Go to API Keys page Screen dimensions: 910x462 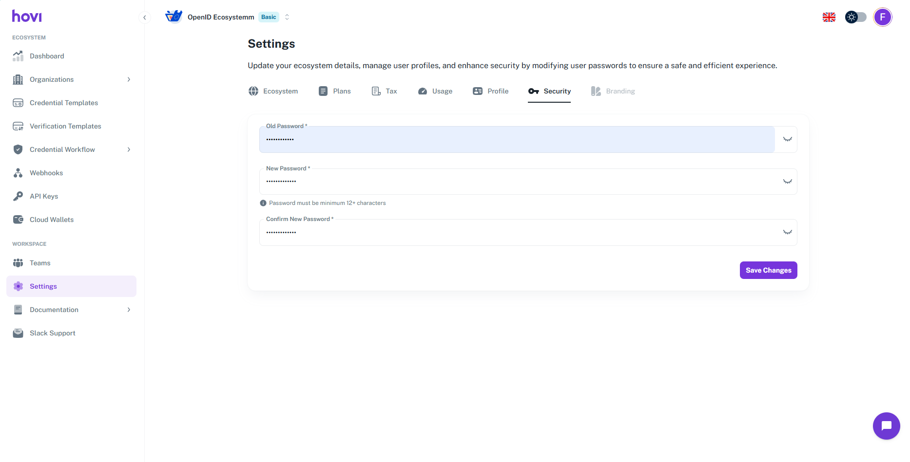pyautogui.click(x=43, y=196)
